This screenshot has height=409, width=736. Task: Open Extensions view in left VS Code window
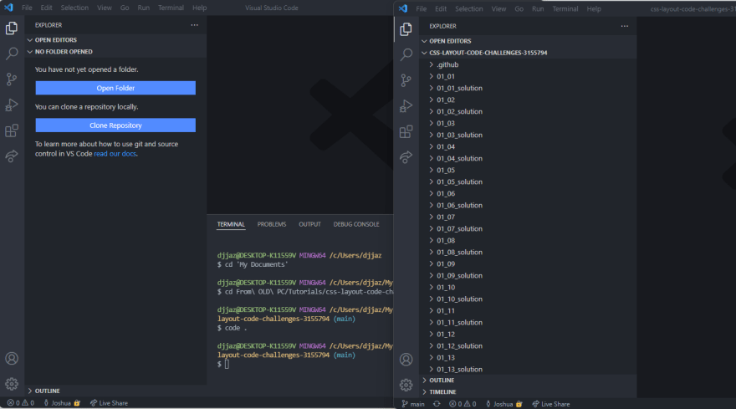pos(12,130)
